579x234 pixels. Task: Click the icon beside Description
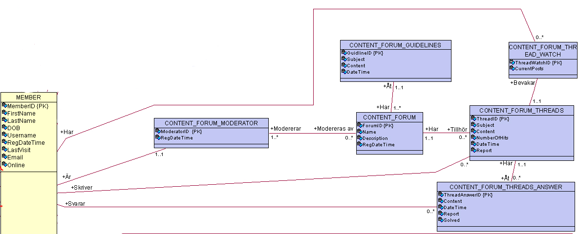pos(359,138)
